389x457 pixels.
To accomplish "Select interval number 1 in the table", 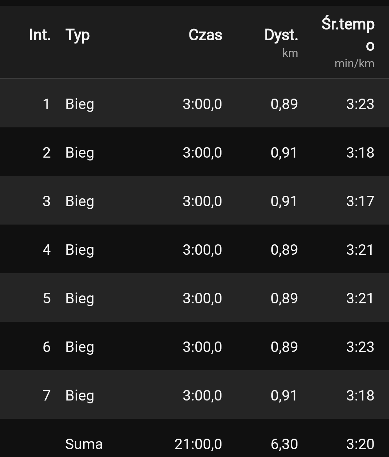I will (x=46, y=104).
